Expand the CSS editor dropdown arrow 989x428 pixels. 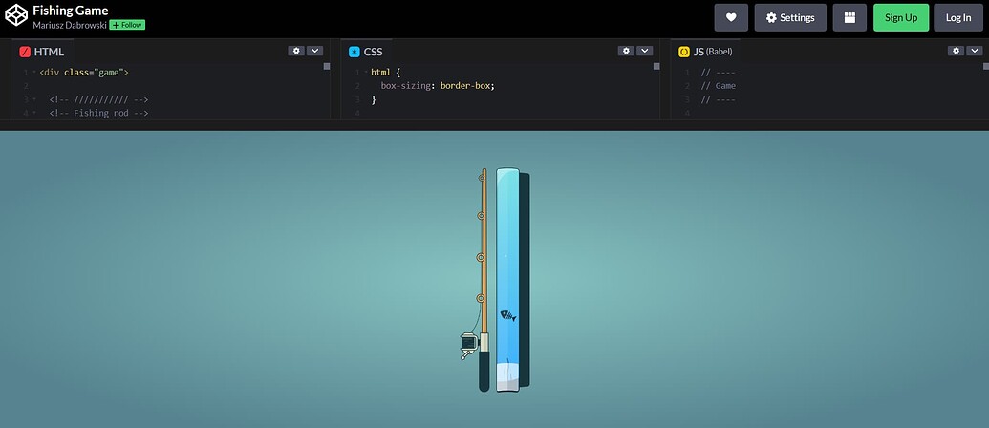click(x=644, y=51)
